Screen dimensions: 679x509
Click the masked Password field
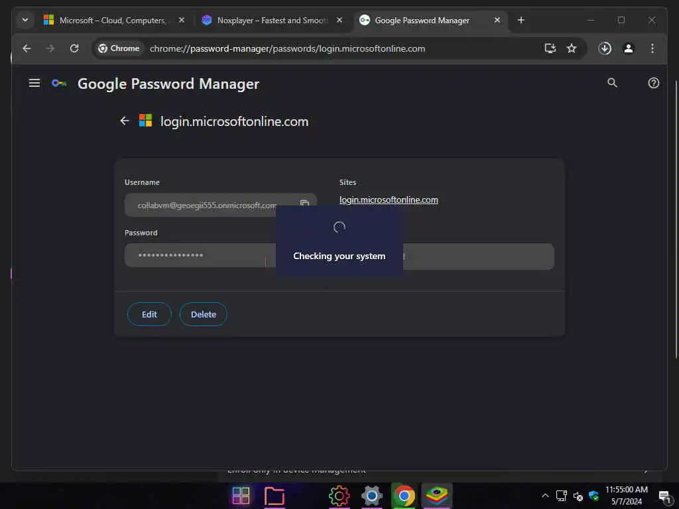coord(200,255)
